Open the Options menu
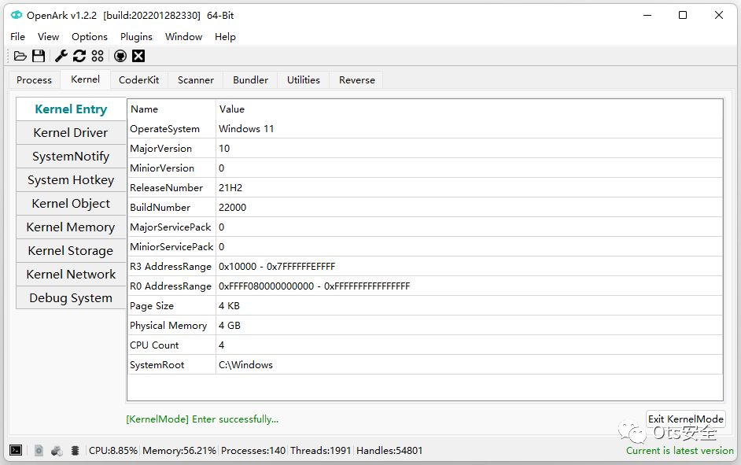The height and width of the screenshot is (465, 741). [90, 37]
